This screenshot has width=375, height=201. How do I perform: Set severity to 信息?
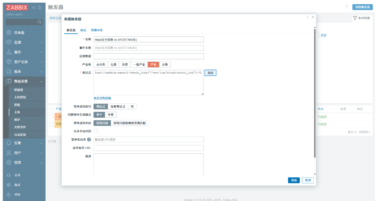(x=113, y=64)
